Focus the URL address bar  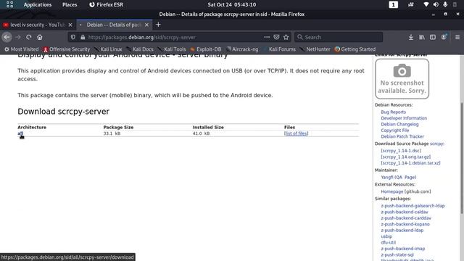(175, 37)
